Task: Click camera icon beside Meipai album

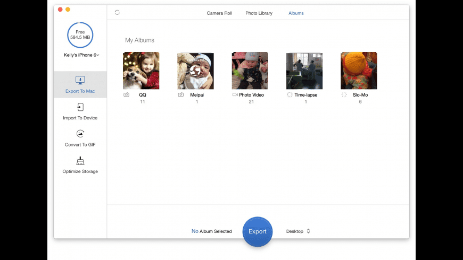Action: click(x=181, y=95)
